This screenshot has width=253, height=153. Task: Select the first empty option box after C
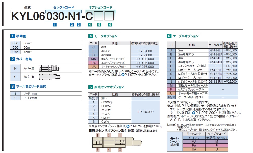click(98, 16)
